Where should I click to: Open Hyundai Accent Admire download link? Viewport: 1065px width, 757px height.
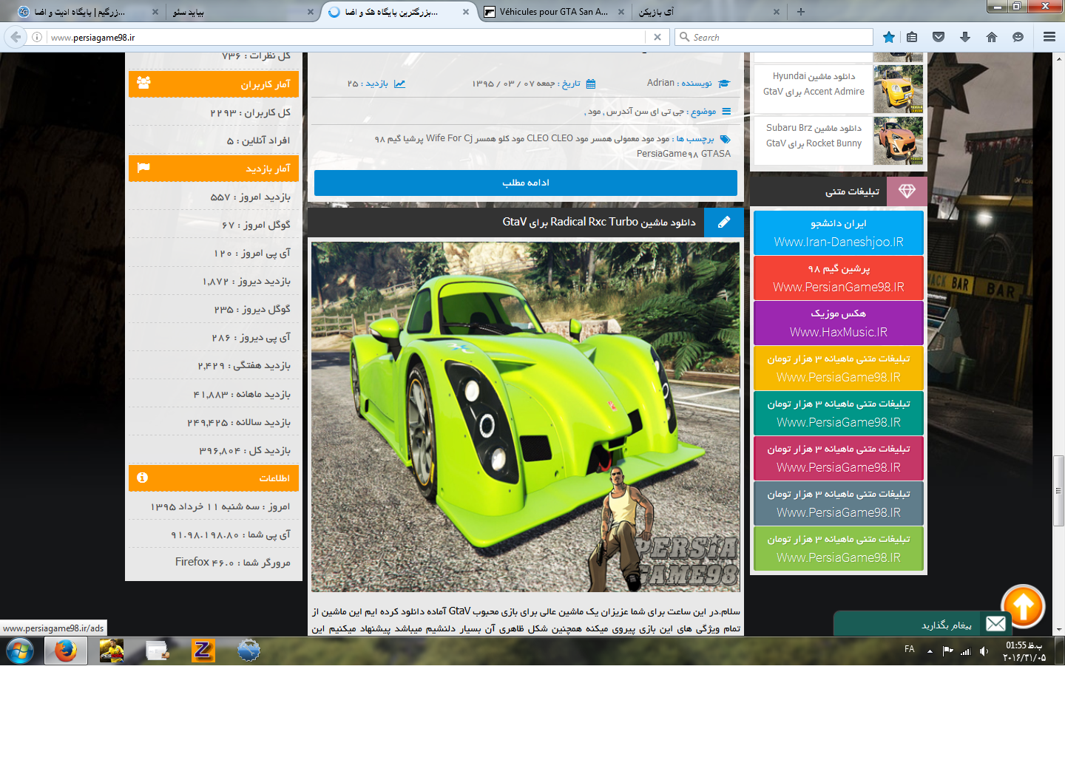(x=814, y=84)
